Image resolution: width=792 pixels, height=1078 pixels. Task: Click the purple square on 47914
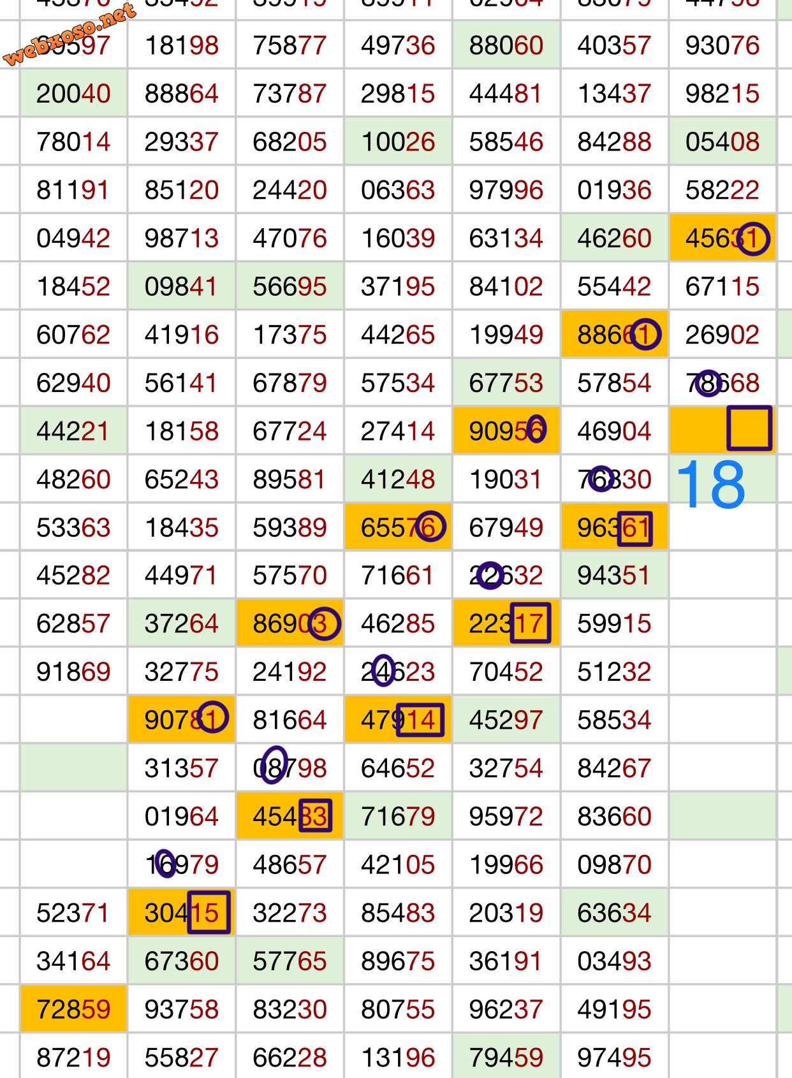[420, 720]
